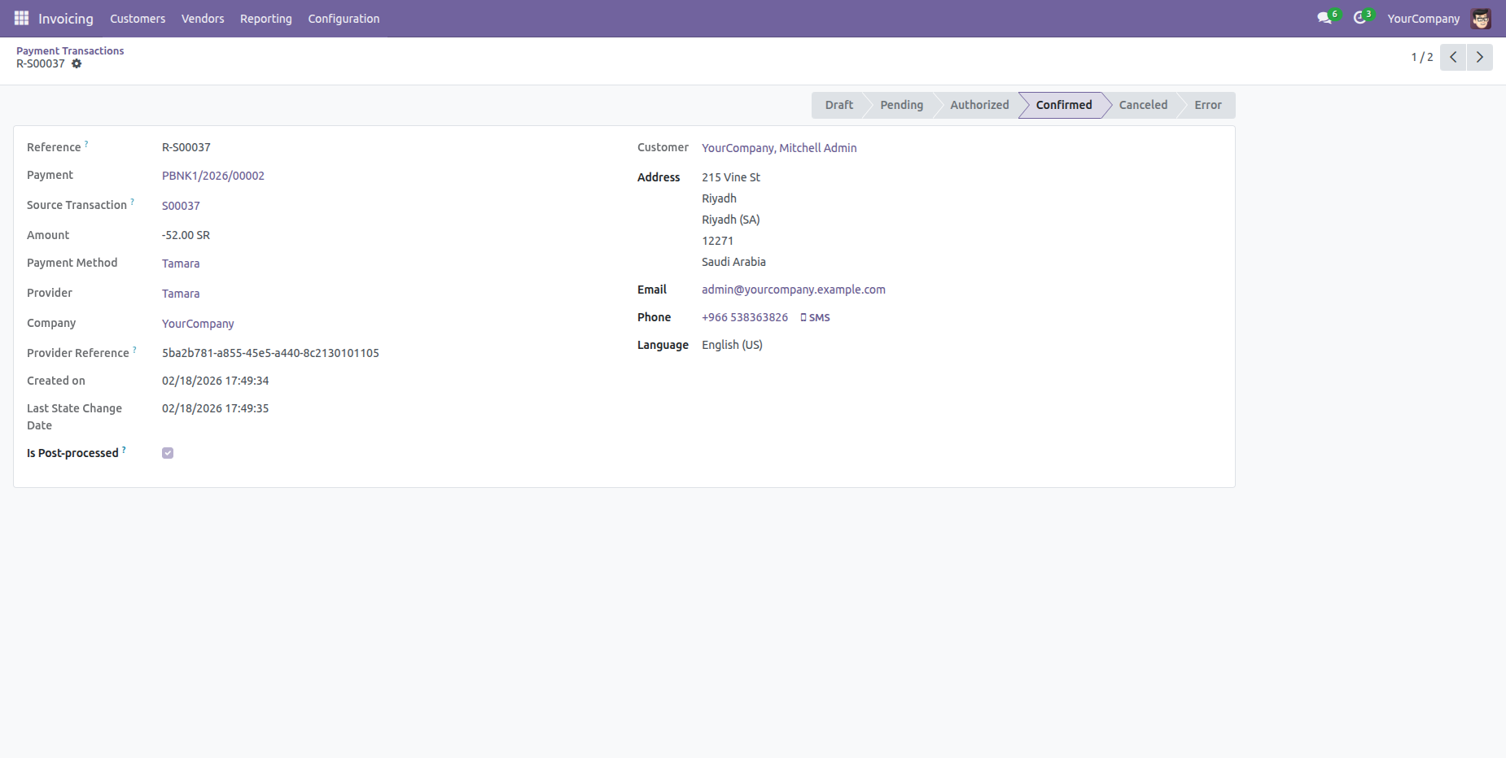Viewport: 1506px width, 758px height.
Task: Open the Vendors menu
Action: [203, 19]
